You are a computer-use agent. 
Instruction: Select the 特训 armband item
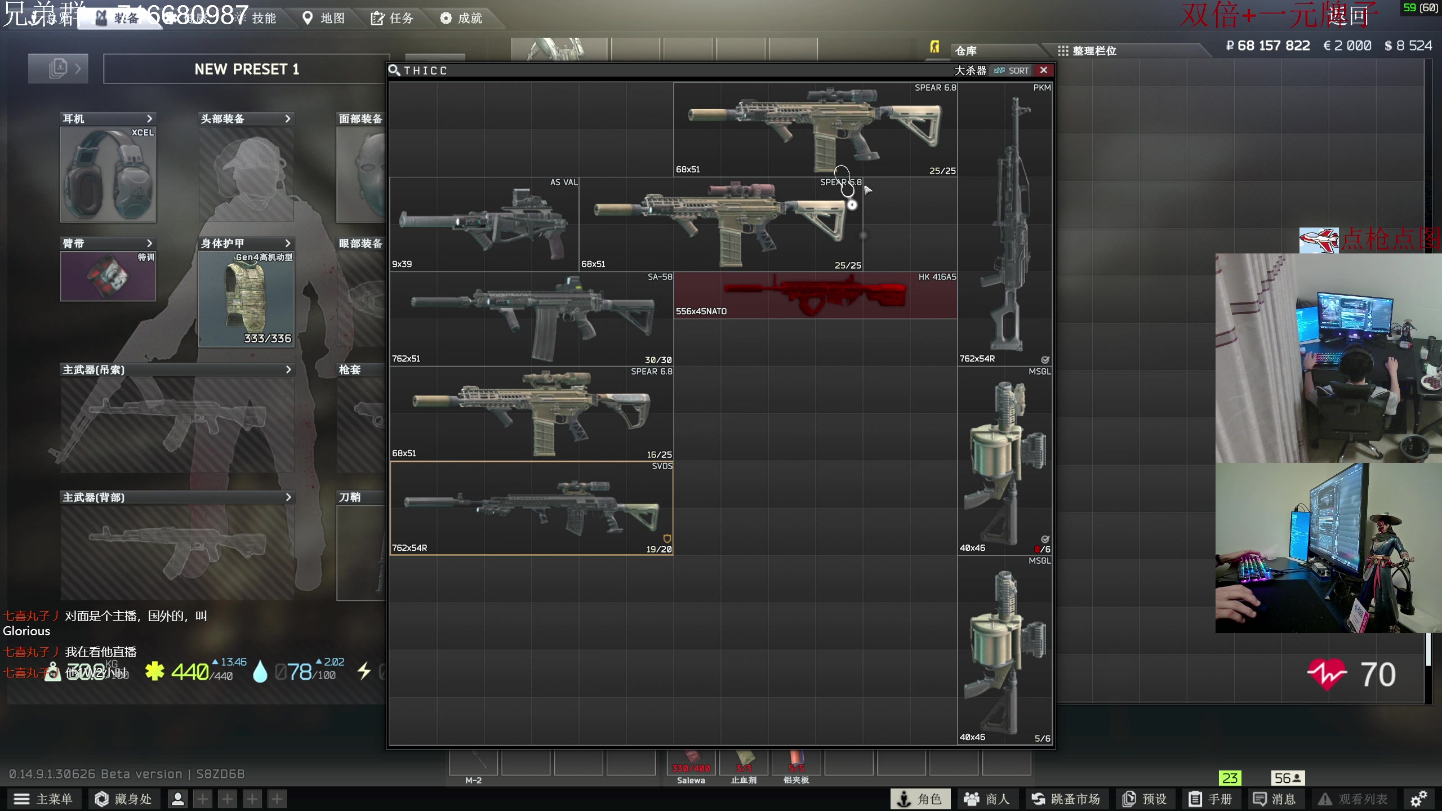click(x=108, y=276)
